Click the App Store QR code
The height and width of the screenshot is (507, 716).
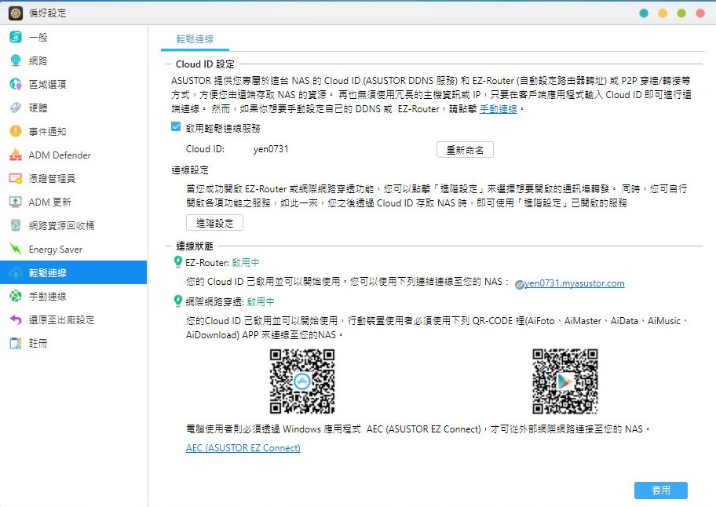301,381
